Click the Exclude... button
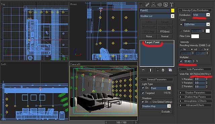215x124 pixels. pyautogui.click(x=166, y=112)
